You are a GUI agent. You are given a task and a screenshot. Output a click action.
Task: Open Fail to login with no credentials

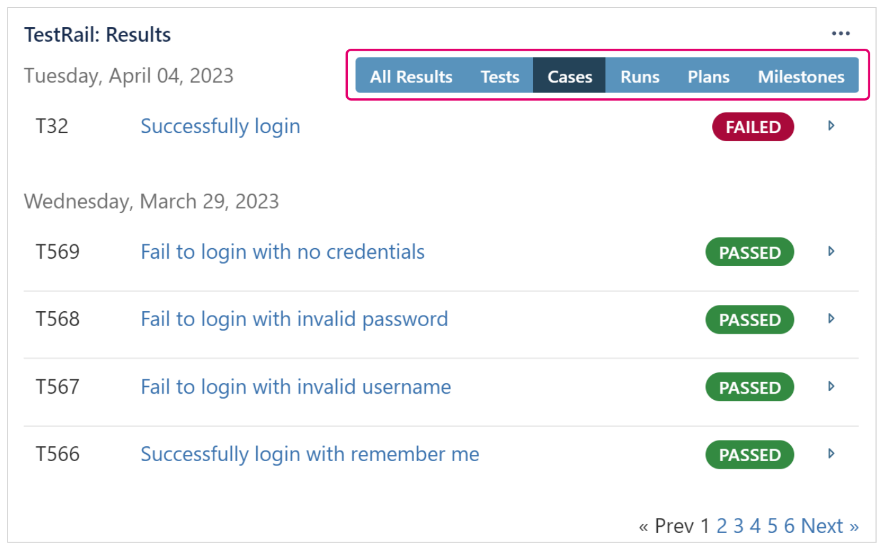(282, 252)
